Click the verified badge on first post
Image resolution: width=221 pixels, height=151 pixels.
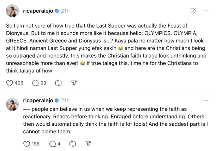tap(57, 11)
